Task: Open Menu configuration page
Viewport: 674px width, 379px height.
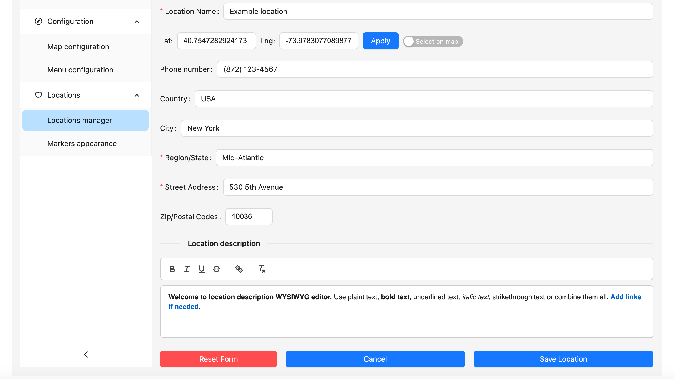Action: tap(80, 70)
